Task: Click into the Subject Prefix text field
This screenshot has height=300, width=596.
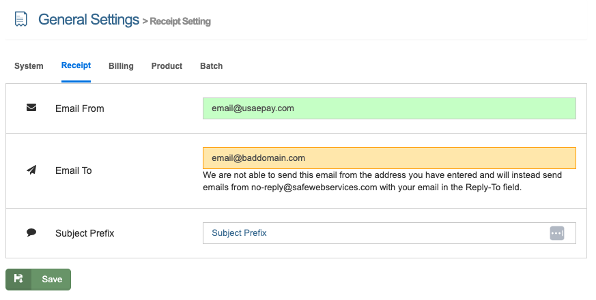Action: (x=375, y=233)
